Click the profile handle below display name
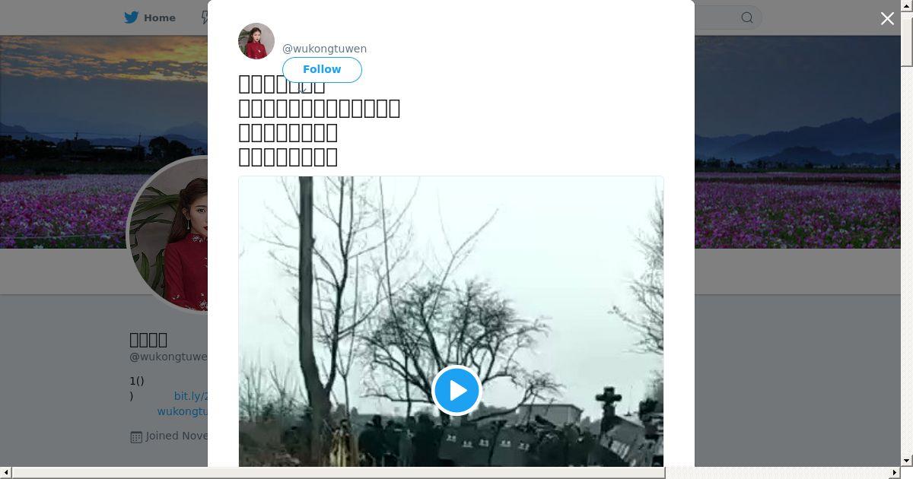 (x=168, y=357)
